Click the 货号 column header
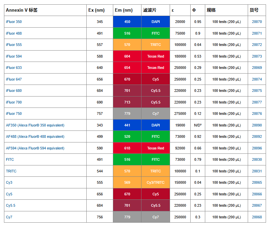The image size is (268, 227). tap(254, 10)
